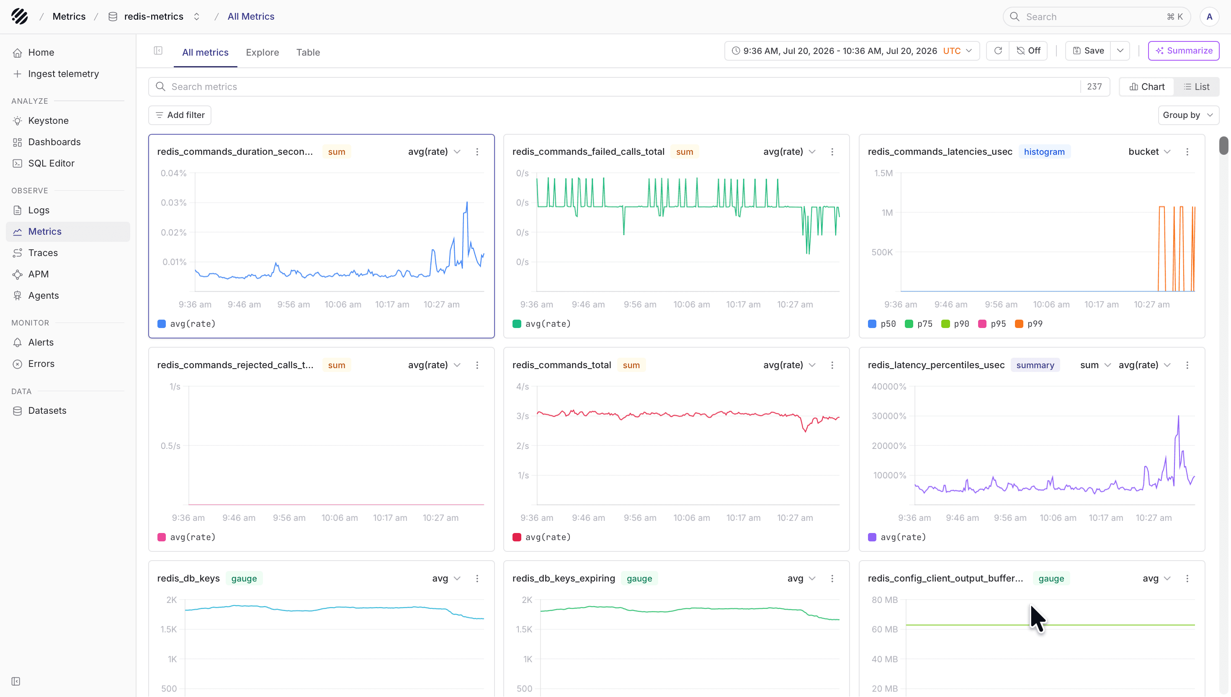
Task: Expand the Save options arrow
Action: click(x=1120, y=51)
